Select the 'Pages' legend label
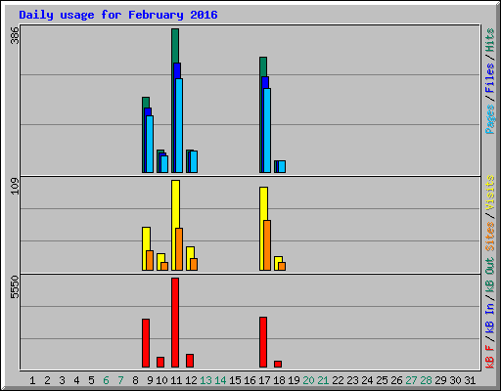The height and width of the screenshot is (391, 501). [490, 119]
